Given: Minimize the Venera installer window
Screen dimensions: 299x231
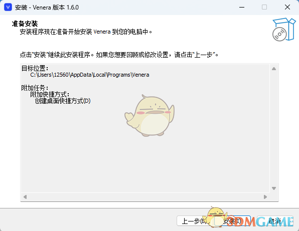Looking at the screenshot, I should tap(242, 7).
